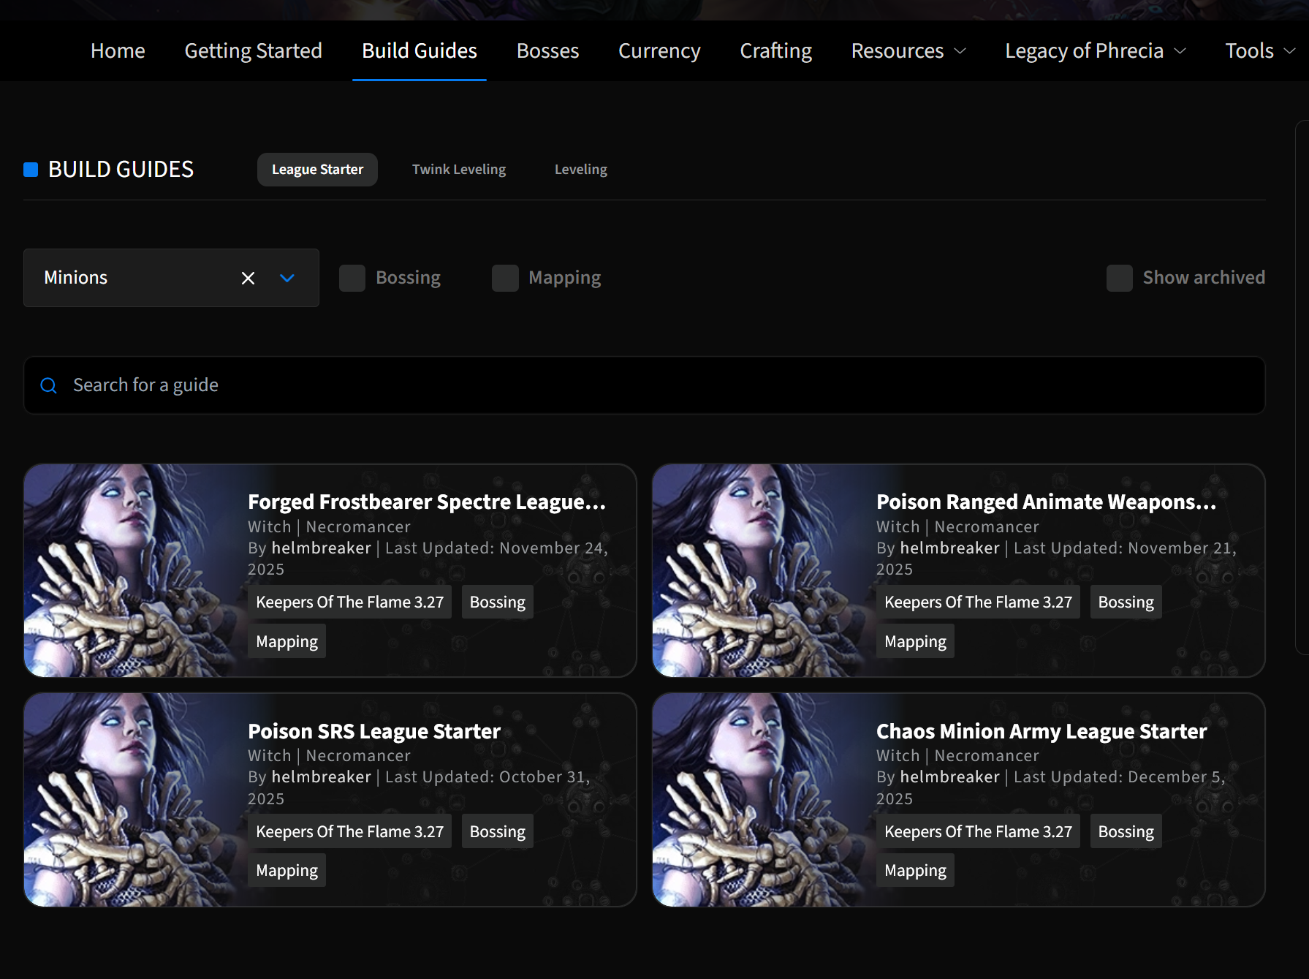Click Keepers Of The Flame tag on Chaos Minion card

[978, 831]
